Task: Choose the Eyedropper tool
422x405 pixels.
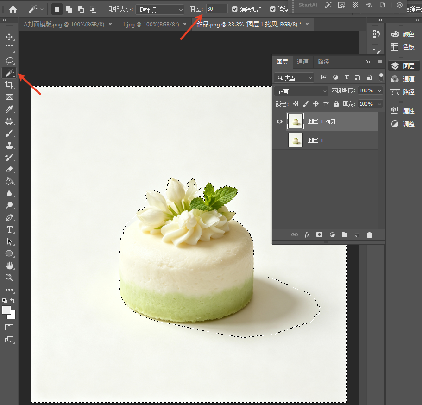Action: (9, 109)
